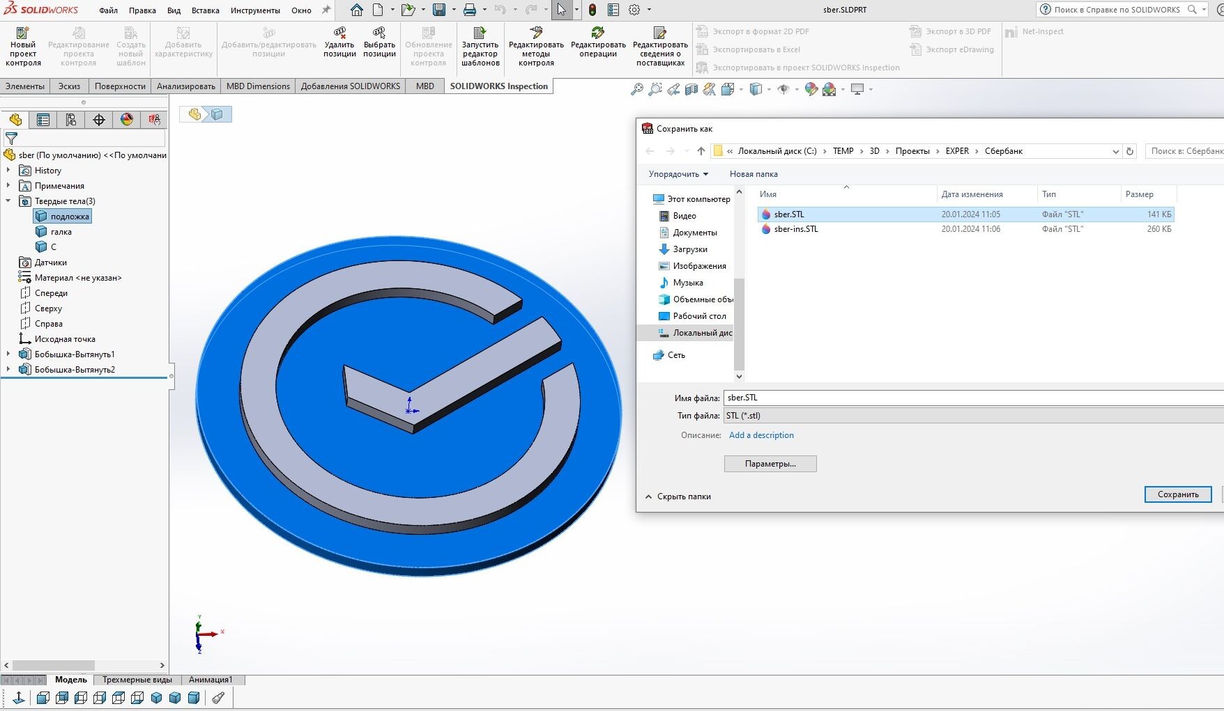This screenshot has width=1224, height=711.
Task: Click the New Inspection Project icon
Action: [x=23, y=32]
